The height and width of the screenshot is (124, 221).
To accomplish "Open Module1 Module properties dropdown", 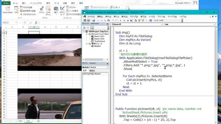I will [x=107, y=68].
